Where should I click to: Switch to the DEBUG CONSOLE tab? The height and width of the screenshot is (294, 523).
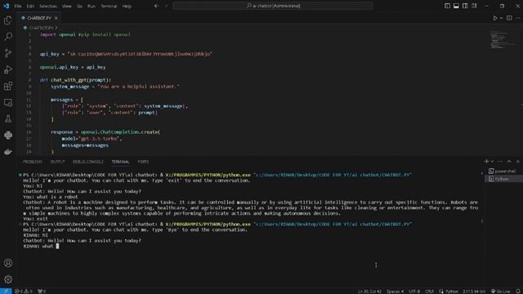[x=88, y=162]
